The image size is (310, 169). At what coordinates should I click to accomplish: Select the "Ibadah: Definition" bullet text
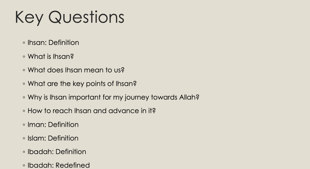click(x=57, y=152)
